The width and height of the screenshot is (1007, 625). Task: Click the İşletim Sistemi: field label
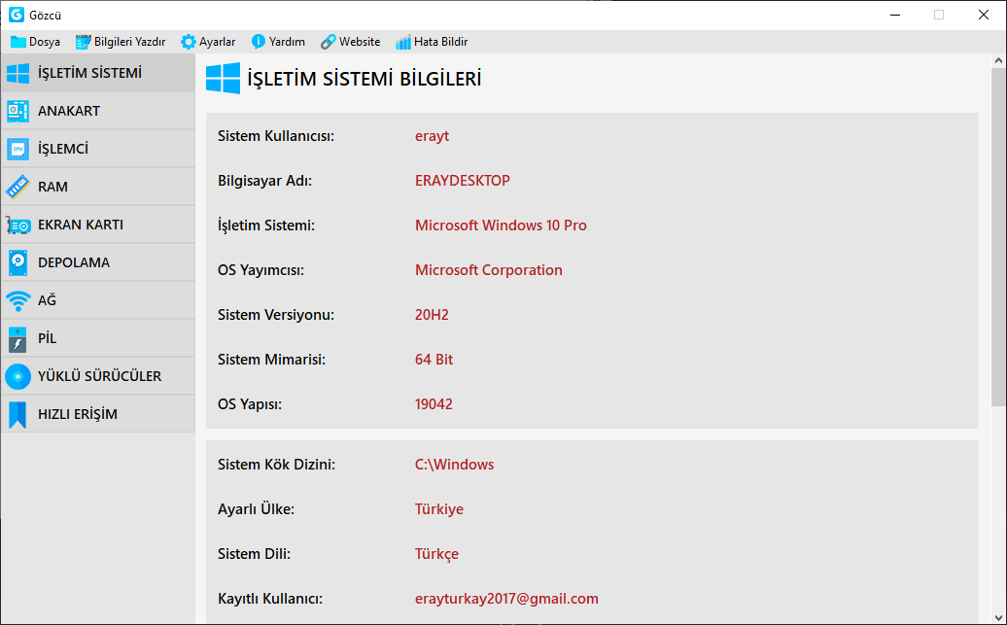(266, 226)
